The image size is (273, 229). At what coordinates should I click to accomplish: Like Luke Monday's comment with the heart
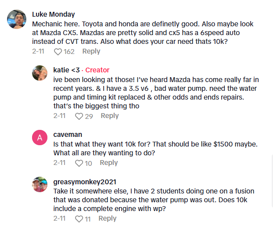(x=58, y=52)
